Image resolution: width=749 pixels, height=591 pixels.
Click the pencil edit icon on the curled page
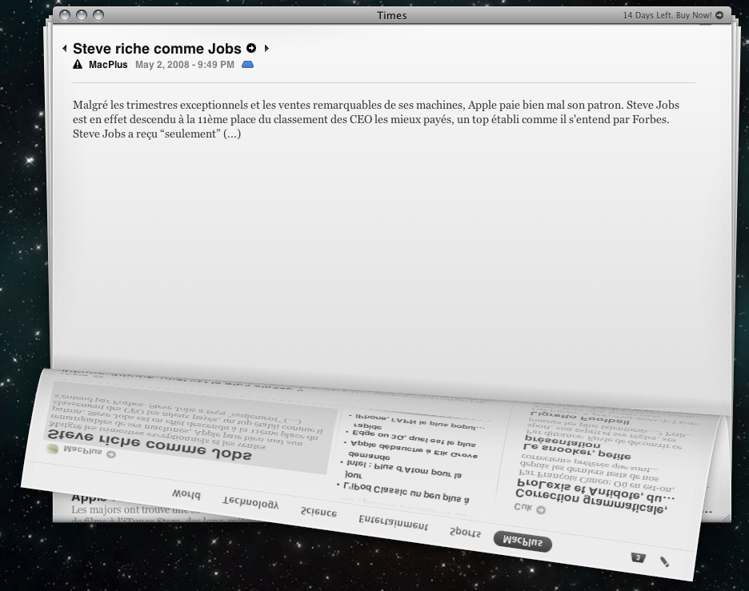coord(664,561)
